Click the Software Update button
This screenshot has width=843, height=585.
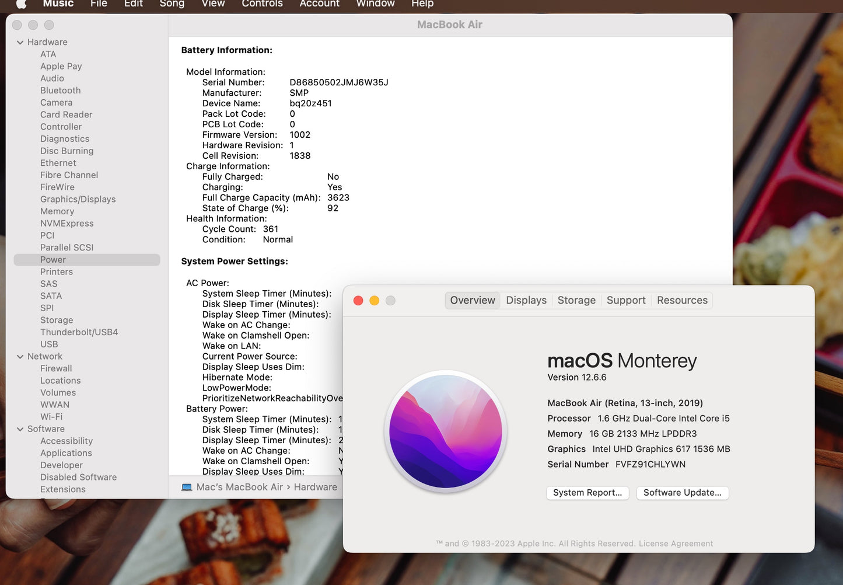click(682, 493)
